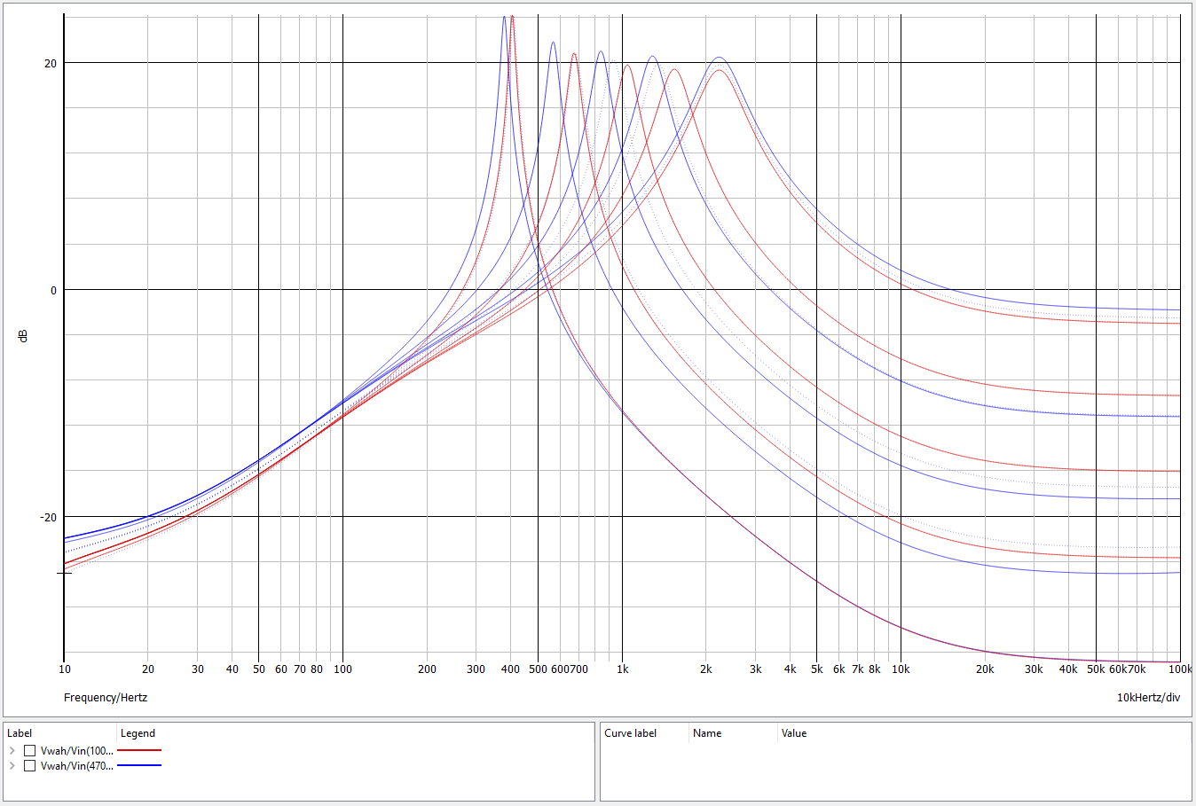The image size is (1196, 806).
Task: Click the Value column header
Action: click(794, 733)
